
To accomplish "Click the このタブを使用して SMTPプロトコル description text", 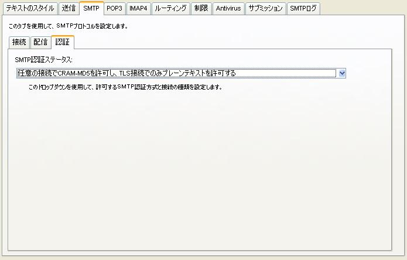I will coord(69,26).
